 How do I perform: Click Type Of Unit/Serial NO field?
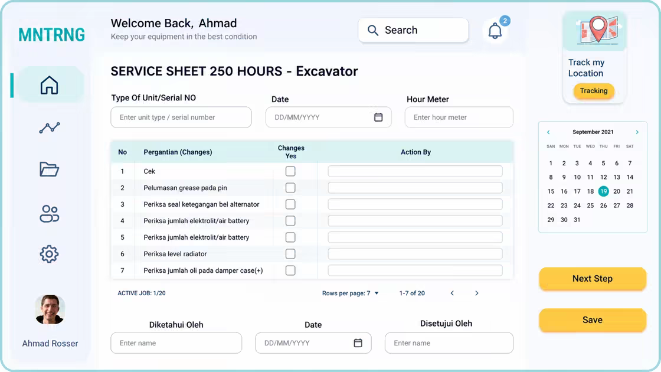(181, 118)
